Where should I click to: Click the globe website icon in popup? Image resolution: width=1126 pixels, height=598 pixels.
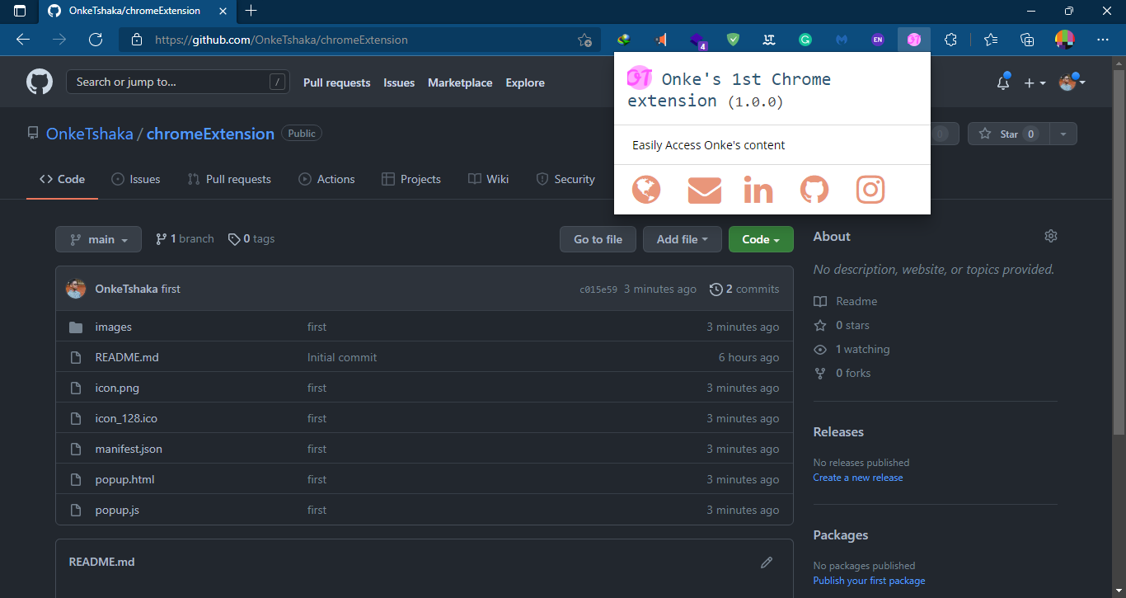tap(646, 190)
